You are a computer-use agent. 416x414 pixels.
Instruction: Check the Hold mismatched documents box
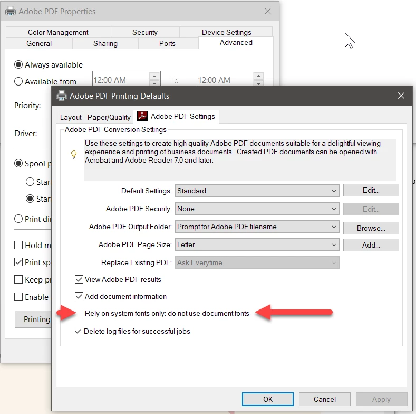(x=18, y=245)
